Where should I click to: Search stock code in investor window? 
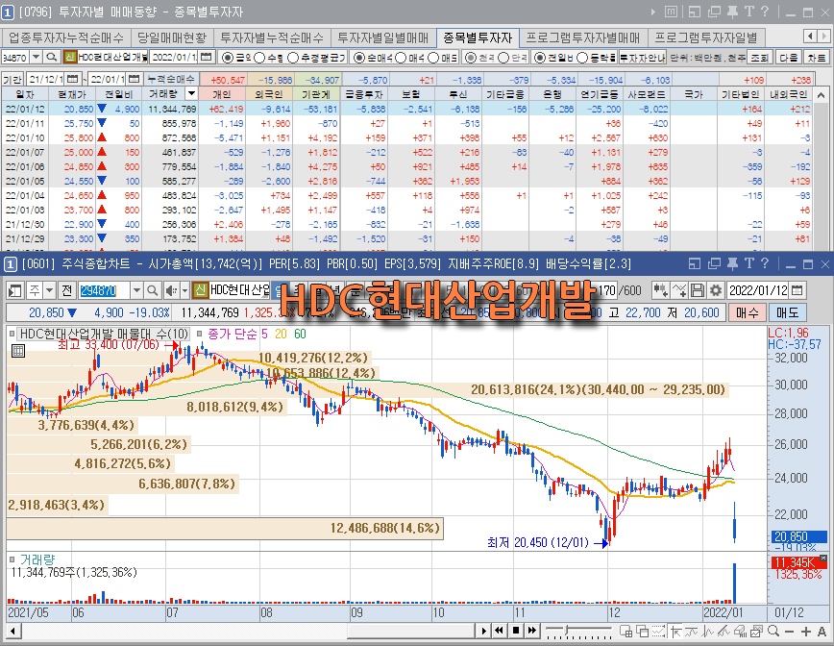(52, 57)
